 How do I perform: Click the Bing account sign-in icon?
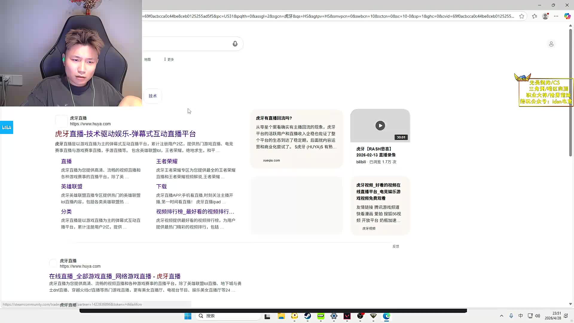pos(551,44)
